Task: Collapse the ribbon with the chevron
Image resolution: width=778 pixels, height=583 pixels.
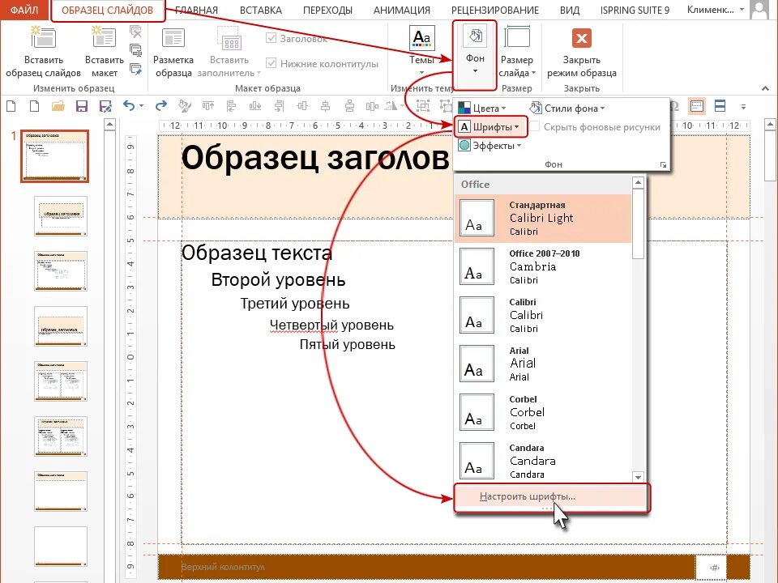Action: point(765,88)
